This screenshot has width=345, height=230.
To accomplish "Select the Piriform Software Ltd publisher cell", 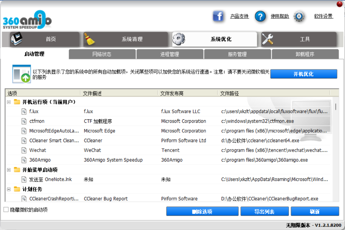I will pos(184,141).
